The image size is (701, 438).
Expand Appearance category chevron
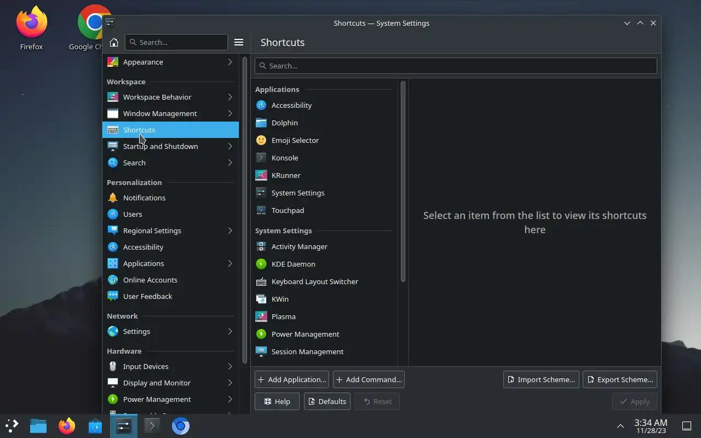coord(230,62)
